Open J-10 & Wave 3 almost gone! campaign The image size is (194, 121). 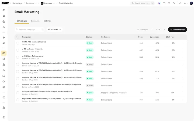pyautogui.click(x=33, y=56)
